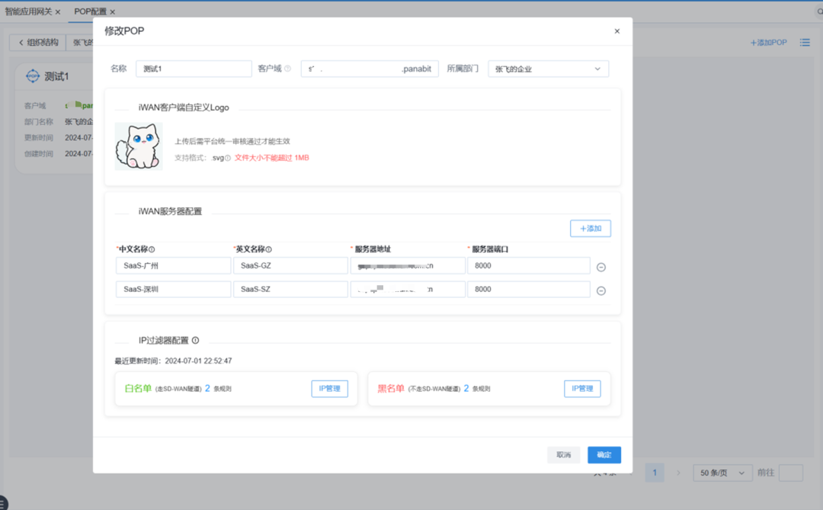Switch to the 智能应用网关 tab
This screenshot has width=823, height=510.
30,11
